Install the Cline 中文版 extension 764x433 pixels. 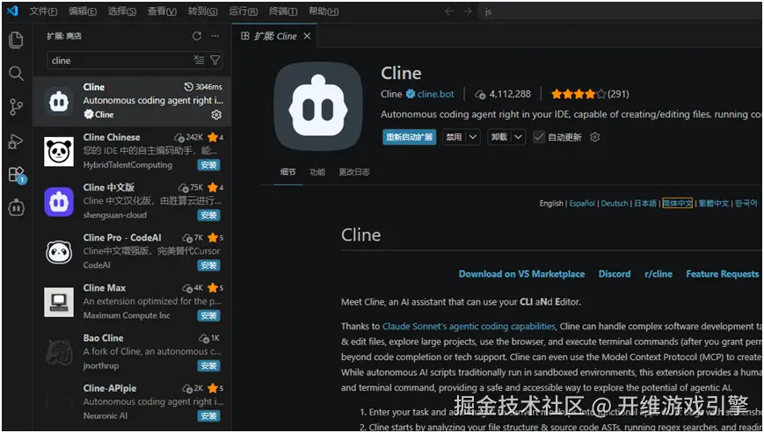[x=208, y=215]
